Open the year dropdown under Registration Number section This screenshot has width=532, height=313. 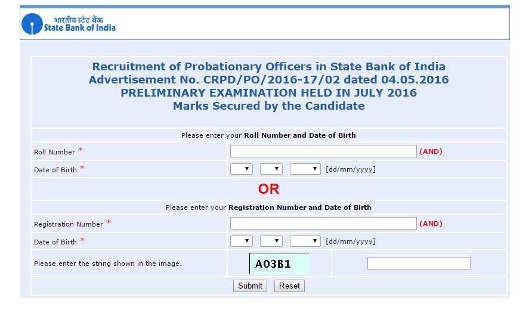click(x=305, y=241)
